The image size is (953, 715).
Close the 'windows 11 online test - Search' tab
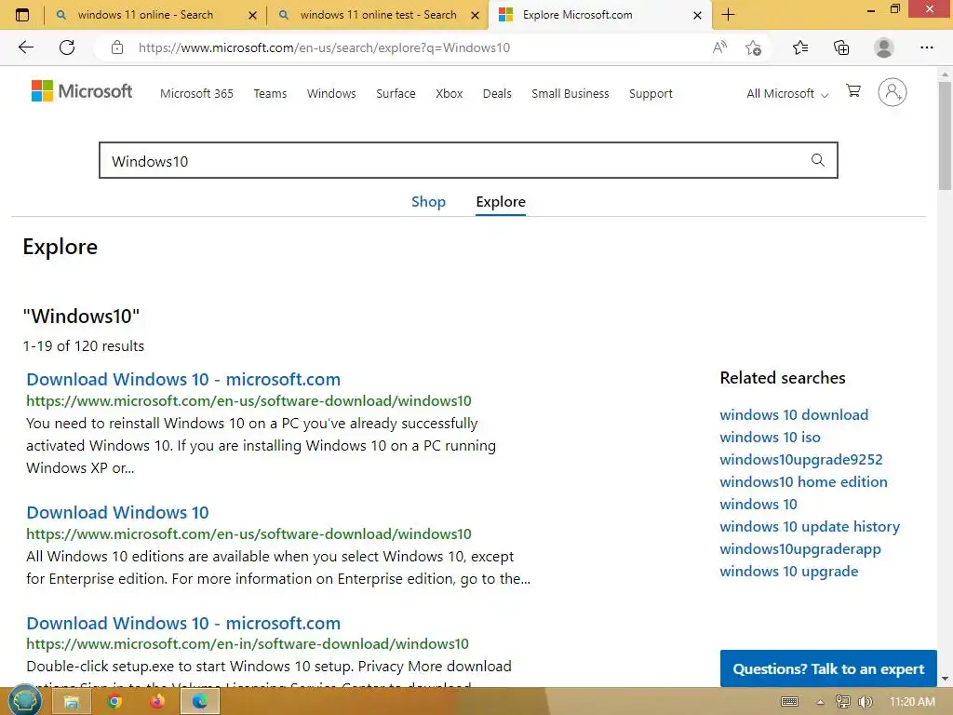[476, 15]
